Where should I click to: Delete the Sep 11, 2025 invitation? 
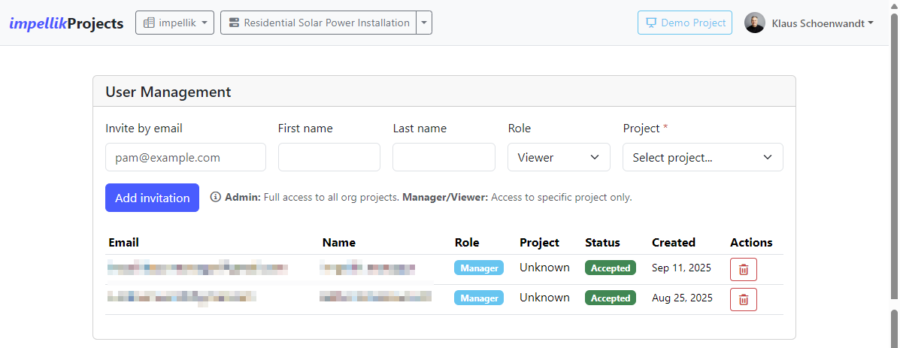click(744, 270)
